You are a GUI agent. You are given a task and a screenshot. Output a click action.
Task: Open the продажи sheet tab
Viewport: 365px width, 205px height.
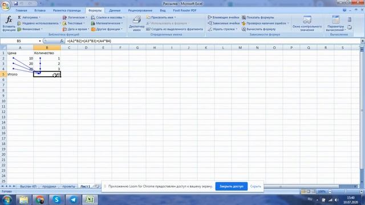[x=49, y=186]
